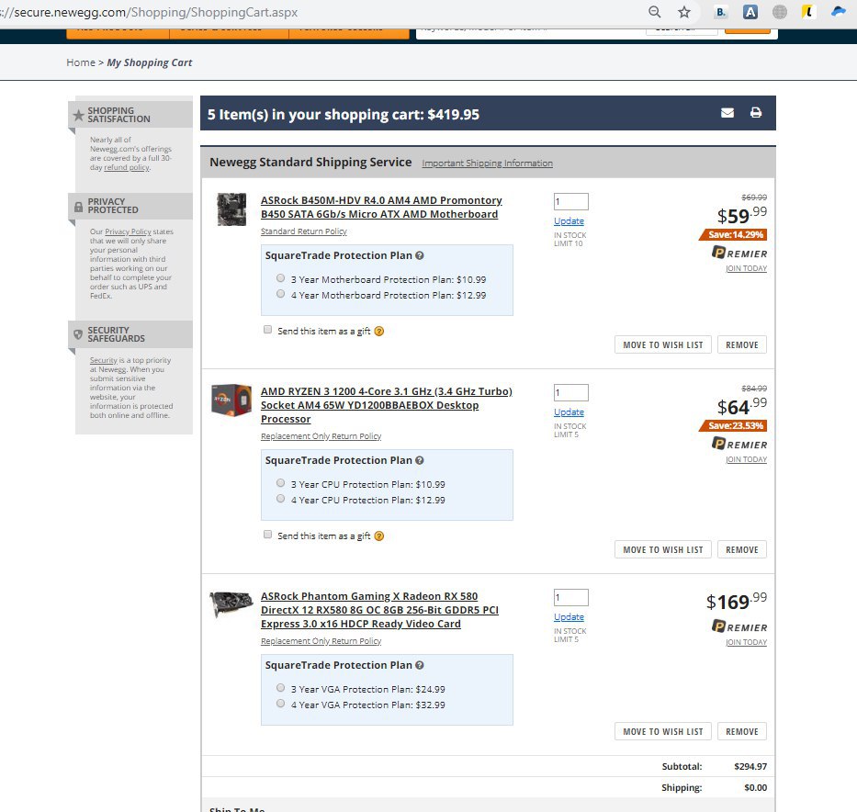Open SquareTrade help icon for Ryzen processor
The width and height of the screenshot is (857, 812).
(x=419, y=460)
